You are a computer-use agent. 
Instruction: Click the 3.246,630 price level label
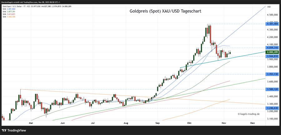(x=272, y=108)
